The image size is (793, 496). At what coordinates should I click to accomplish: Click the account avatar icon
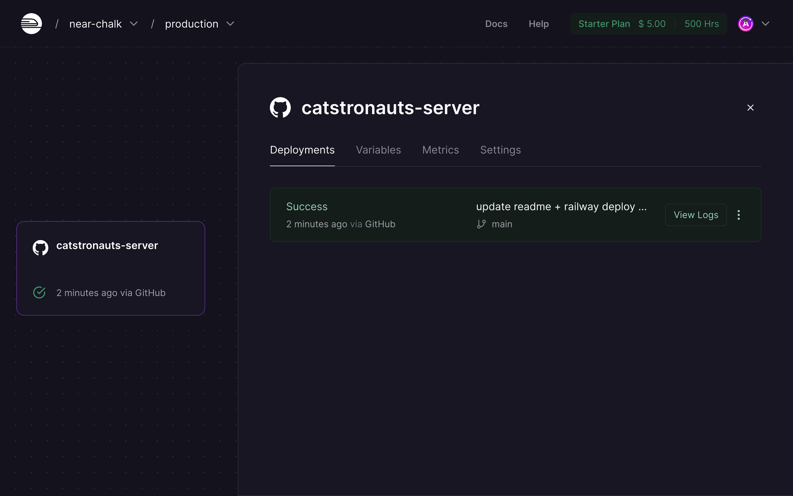click(745, 24)
